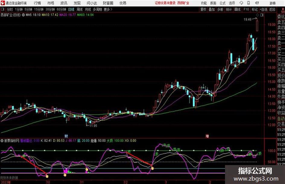Click the 叠加 overlay button
Screen dimensions: 285x184
pyautogui.click(x=212, y=9)
